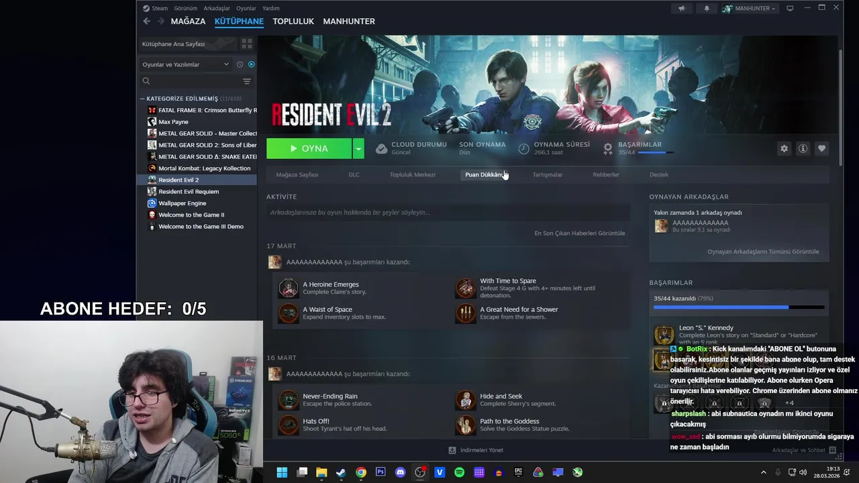Screen dimensions: 859x483
Task: Show game info icon
Action: click(803, 148)
